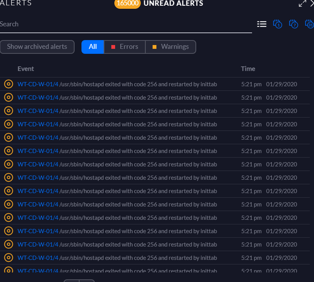This screenshot has width=314, height=282.
Task: Show only Warnings alerts
Action: pyautogui.click(x=171, y=47)
